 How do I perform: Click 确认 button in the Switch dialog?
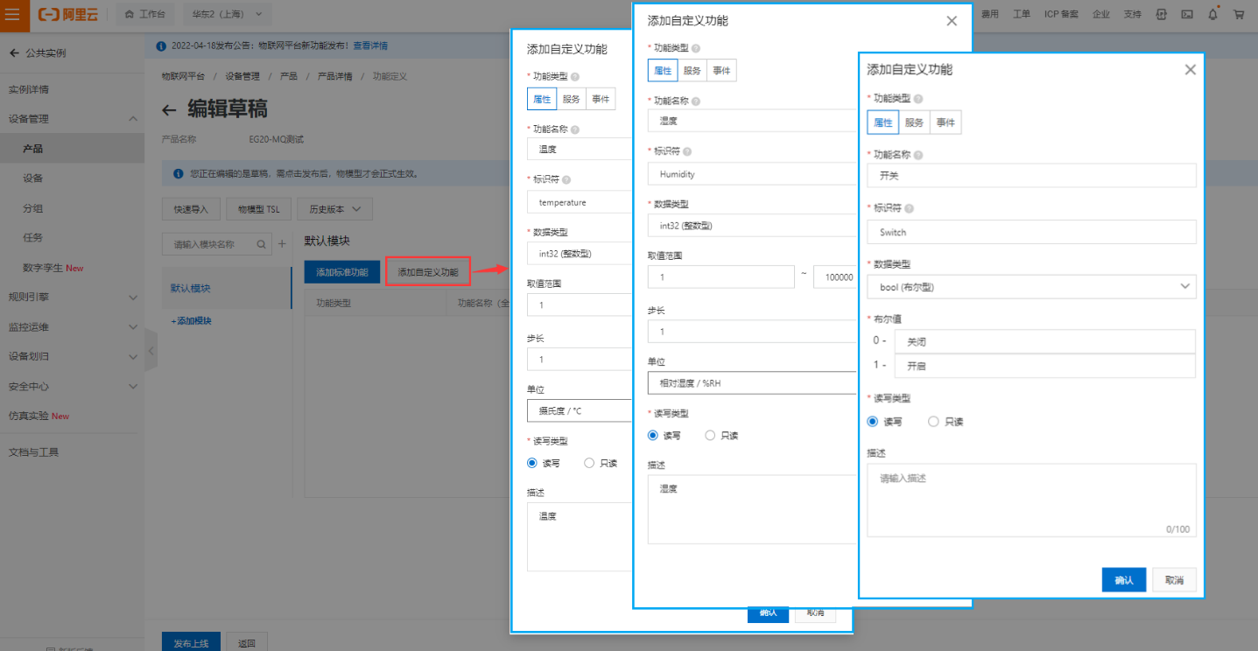[x=1123, y=580]
